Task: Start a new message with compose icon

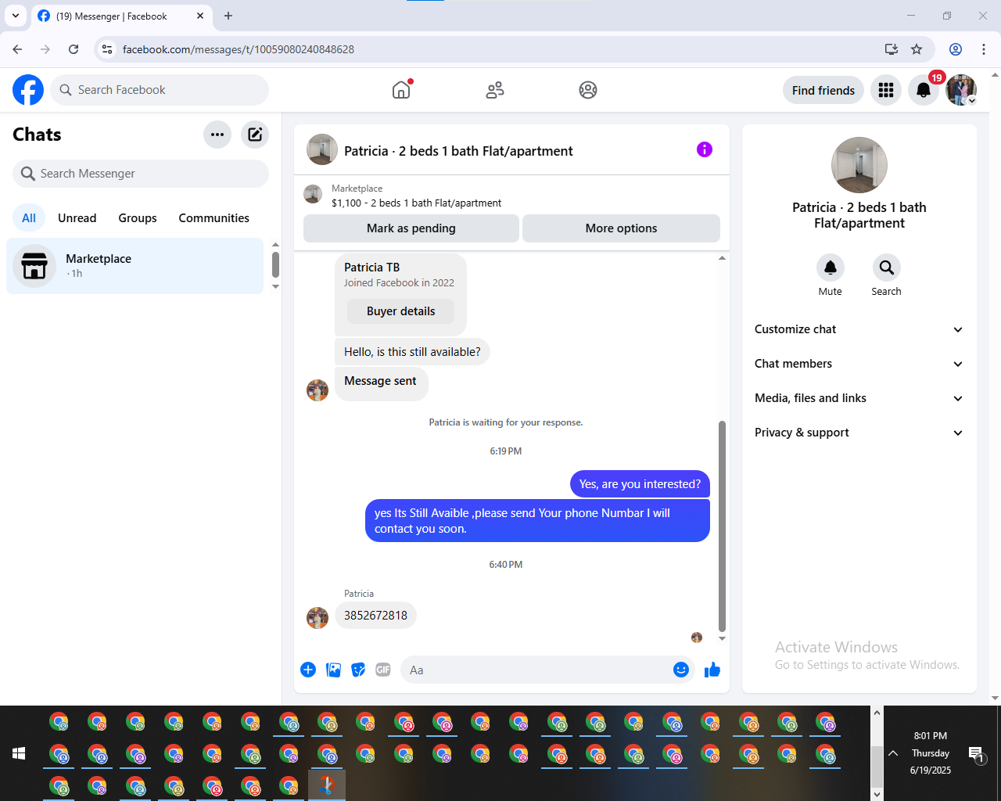Action: (x=255, y=135)
